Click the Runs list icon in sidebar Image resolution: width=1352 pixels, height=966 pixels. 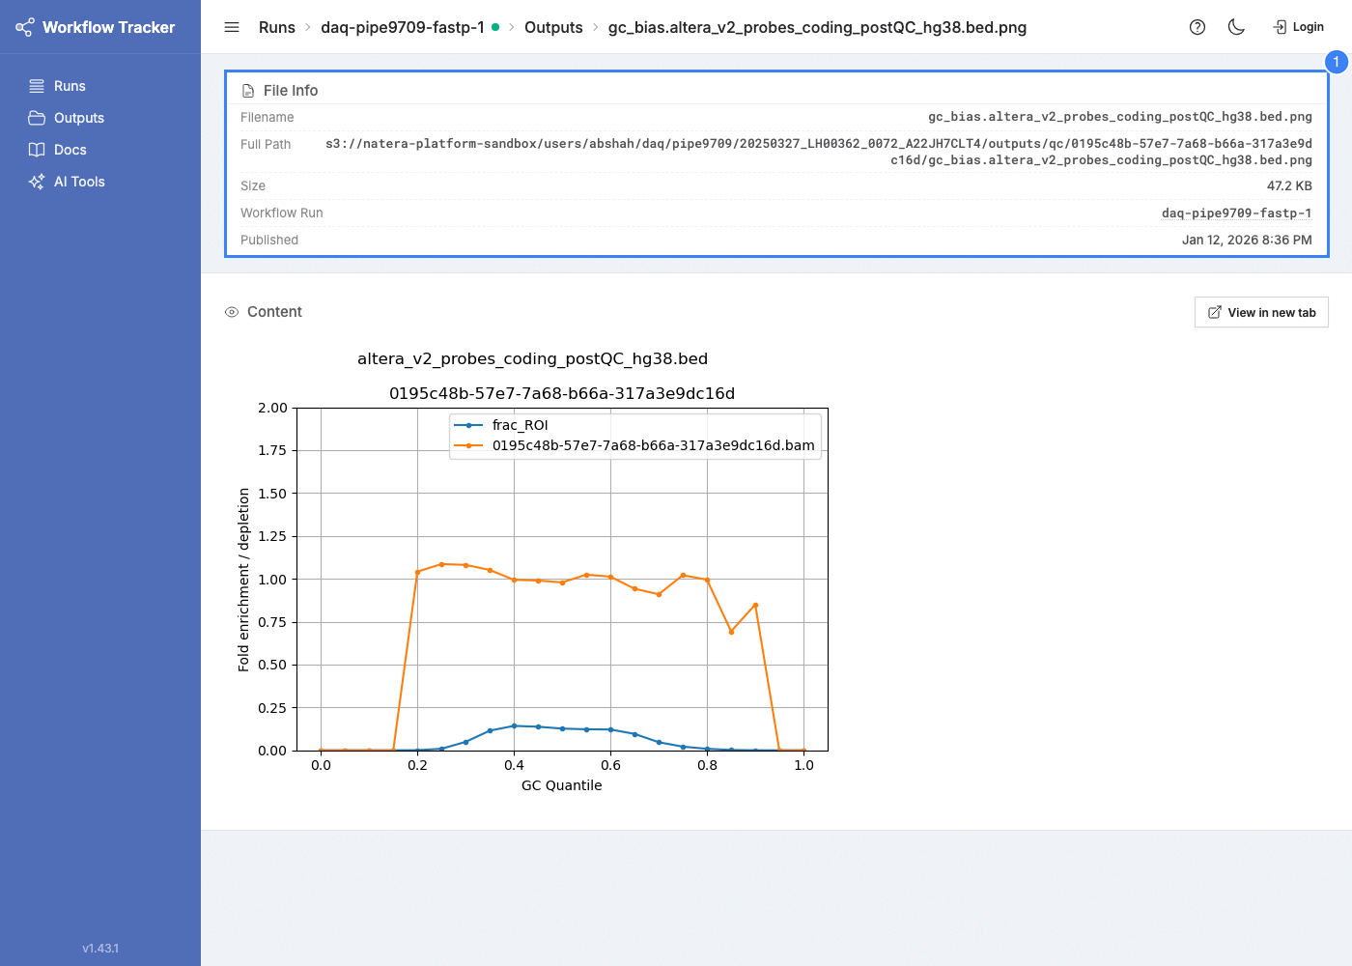pyautogui.click(x=37, y=86)
